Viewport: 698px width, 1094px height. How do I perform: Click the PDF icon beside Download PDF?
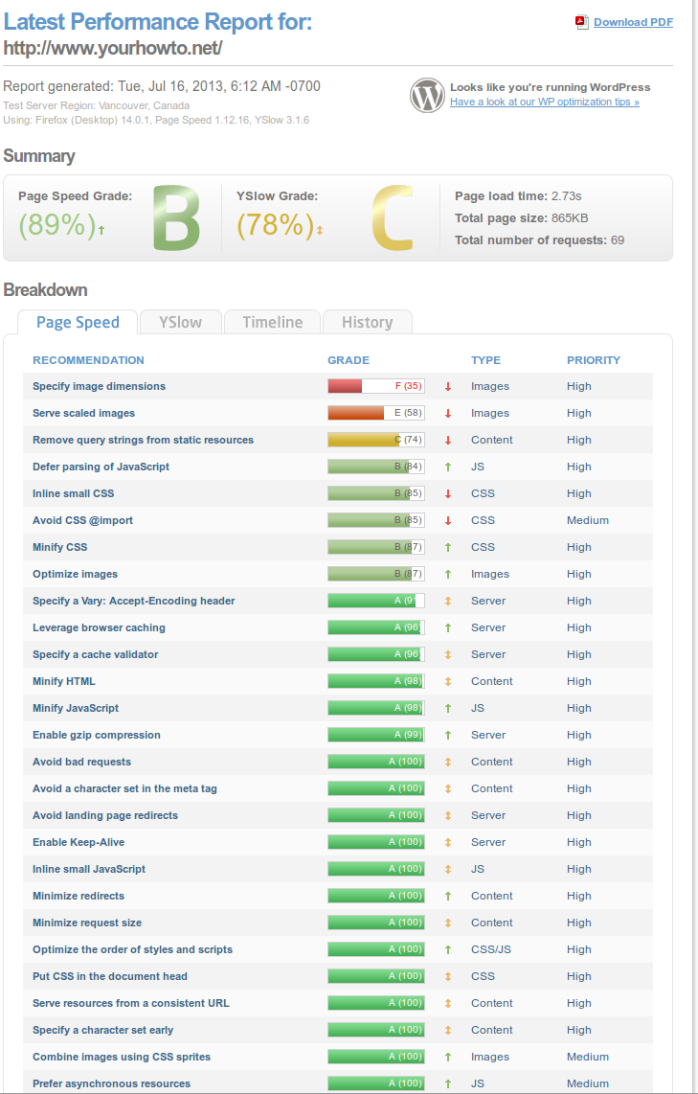coord(582,22)
